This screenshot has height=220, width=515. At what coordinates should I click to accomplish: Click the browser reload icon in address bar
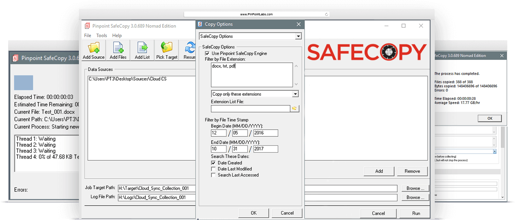326,14
